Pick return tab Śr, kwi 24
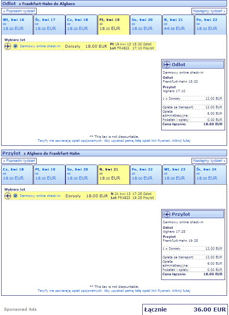Image resolution: width=229 pixels, height=315 pixels. (x=210, y=174)
